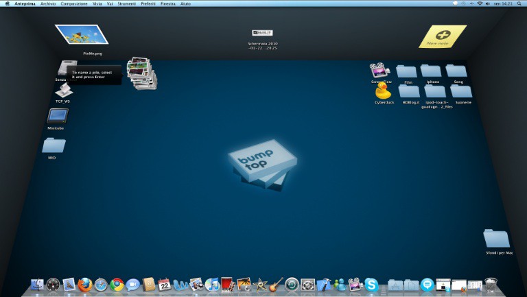This screenshot has height=297, width=527.
Task: Open MSN Messenger from the Dock
Action: tap(340, 285)
